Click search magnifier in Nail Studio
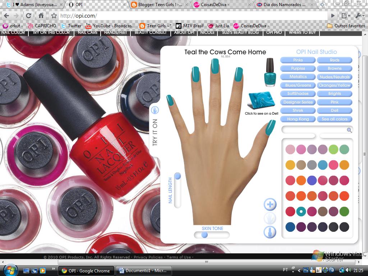368x276 pixels. click(349, 130)
